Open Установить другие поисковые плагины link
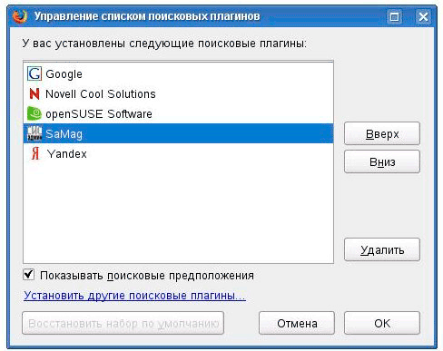Screen dimensions: 443x351 [x=134, y=296]
